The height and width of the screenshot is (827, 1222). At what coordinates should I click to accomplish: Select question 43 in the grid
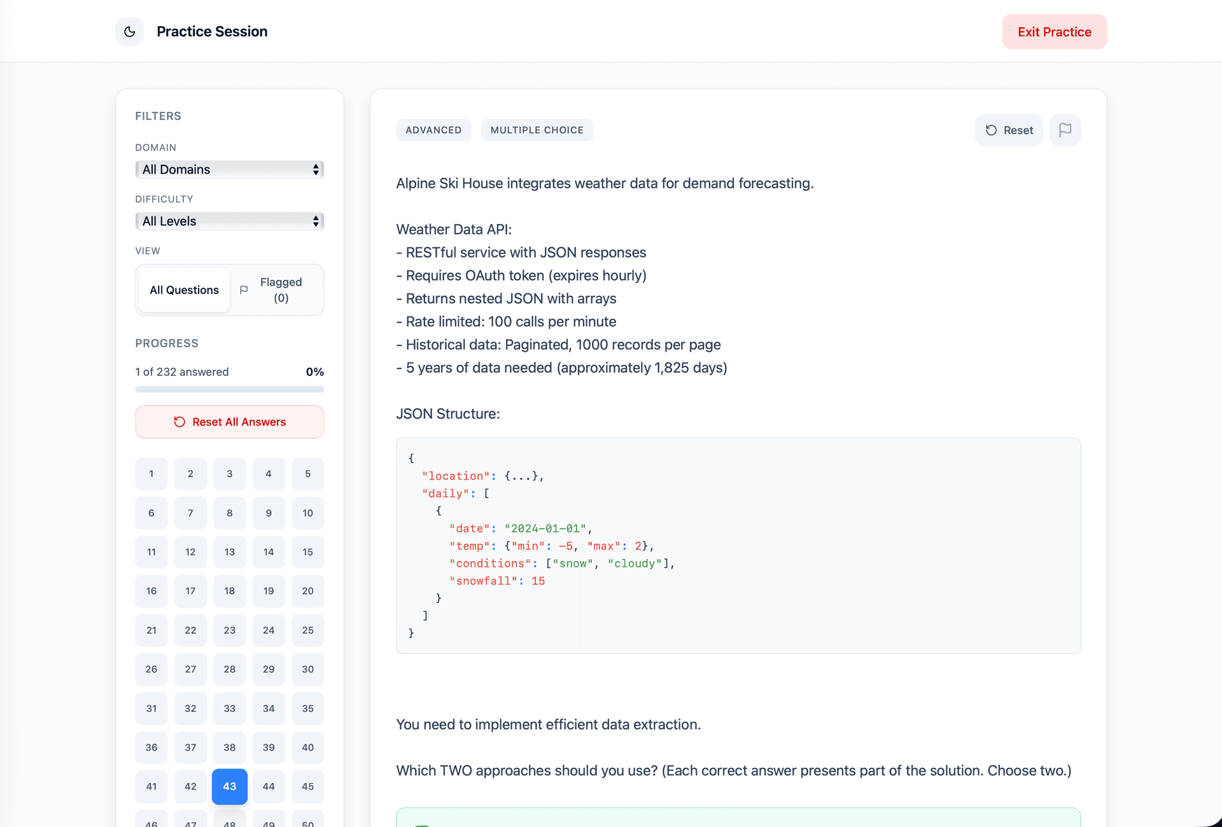(230, 786)
